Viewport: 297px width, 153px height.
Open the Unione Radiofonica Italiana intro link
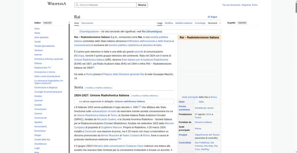tap(89, 60)
